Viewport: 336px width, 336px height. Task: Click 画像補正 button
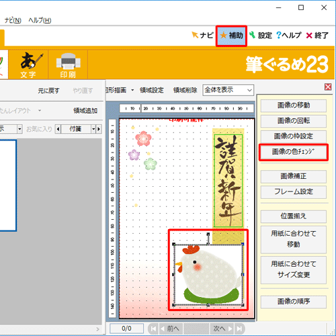[294, 176]
